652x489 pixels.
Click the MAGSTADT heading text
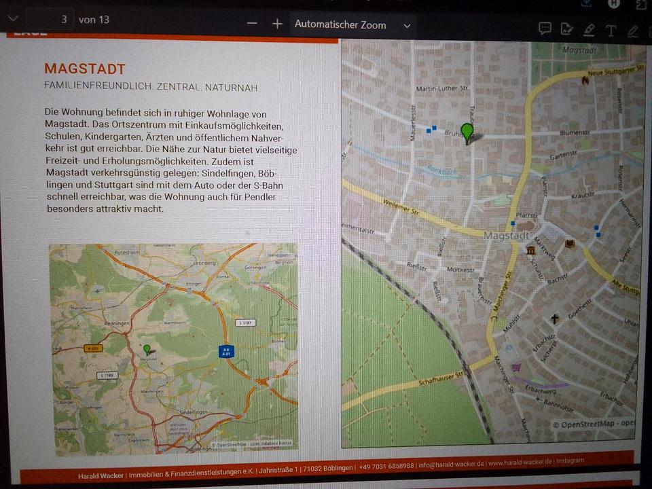(x=85, y=69)
